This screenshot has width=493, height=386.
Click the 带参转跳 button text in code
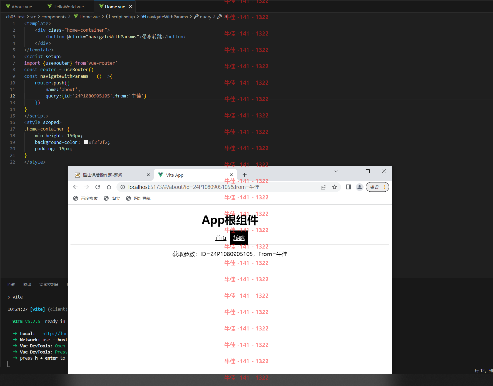coord(152,37)
